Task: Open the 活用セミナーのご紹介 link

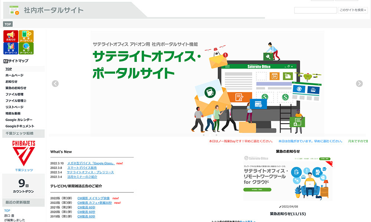Action: point(82,177)
